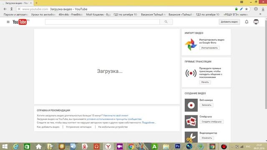Open the Yandex browser settings menu icon
The width and height of the screenshot is (267, 150).
click(242, 2)
